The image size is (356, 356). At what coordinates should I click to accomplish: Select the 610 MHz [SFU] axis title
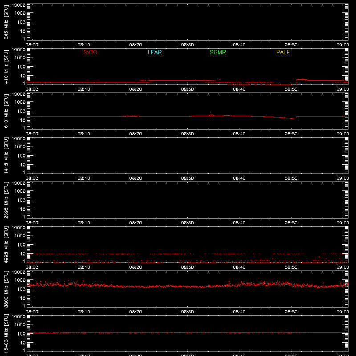click(6, 111)
